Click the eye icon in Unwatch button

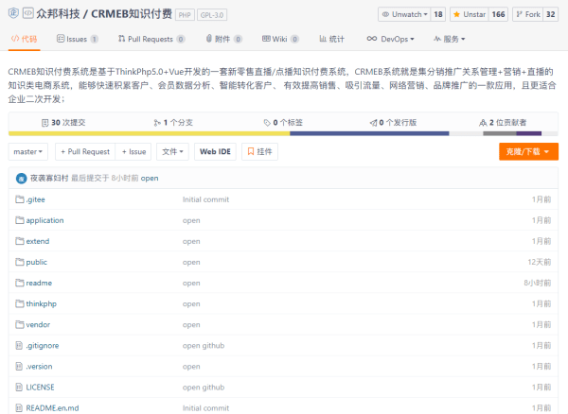point(386,14)
